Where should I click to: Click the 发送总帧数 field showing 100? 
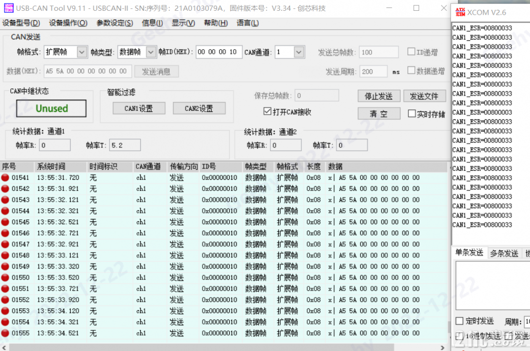point(378,53)
